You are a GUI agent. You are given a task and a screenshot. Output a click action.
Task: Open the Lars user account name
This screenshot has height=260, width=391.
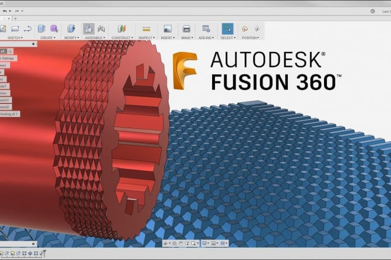[x=386, y=11]
